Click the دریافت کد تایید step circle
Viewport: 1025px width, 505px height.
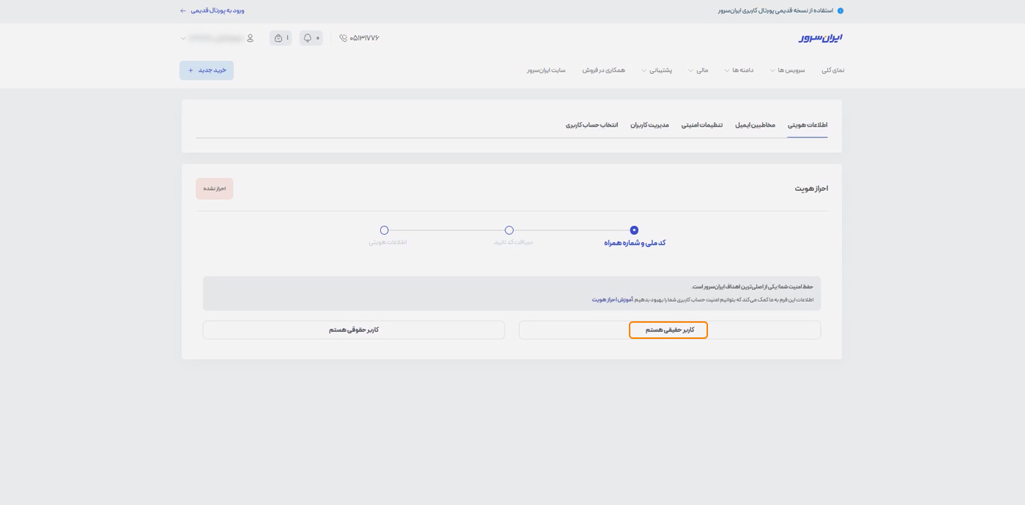[x=509, y=230]
